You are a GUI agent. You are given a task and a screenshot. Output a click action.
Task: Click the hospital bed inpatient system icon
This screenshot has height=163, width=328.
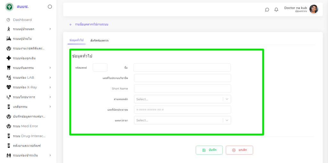tap(9, 39)
